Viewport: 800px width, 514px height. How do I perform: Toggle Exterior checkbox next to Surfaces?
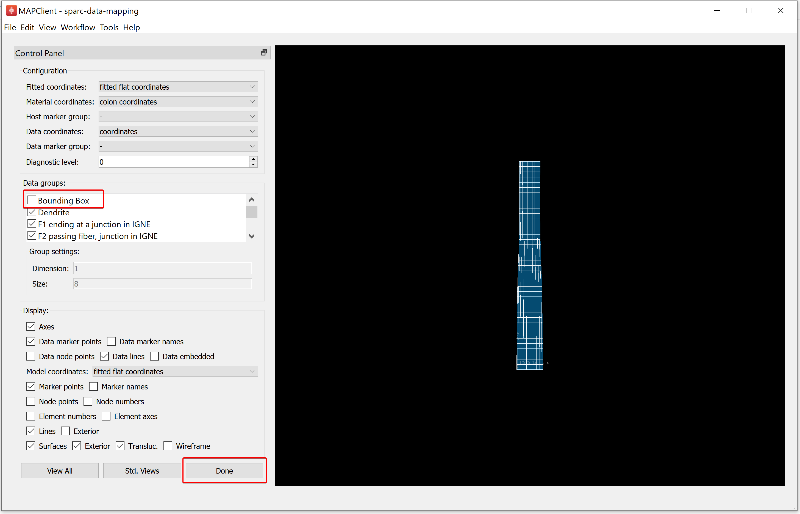tap(77, 446)
